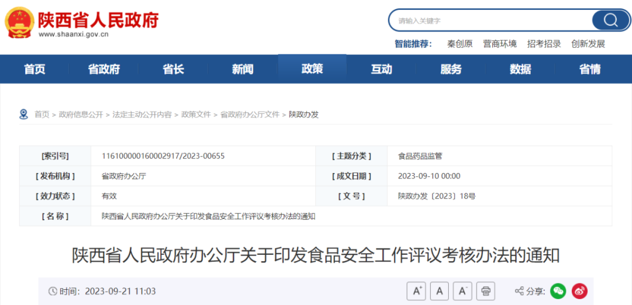The height and width of the screenshot is (305, 632).
Task: Click the breadcrumb location pin icon
Action: (x=23, y=115)
